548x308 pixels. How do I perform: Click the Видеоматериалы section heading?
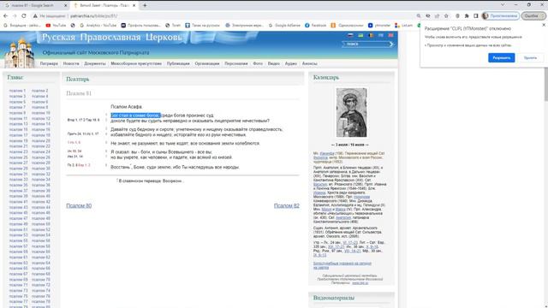point(334,298)
